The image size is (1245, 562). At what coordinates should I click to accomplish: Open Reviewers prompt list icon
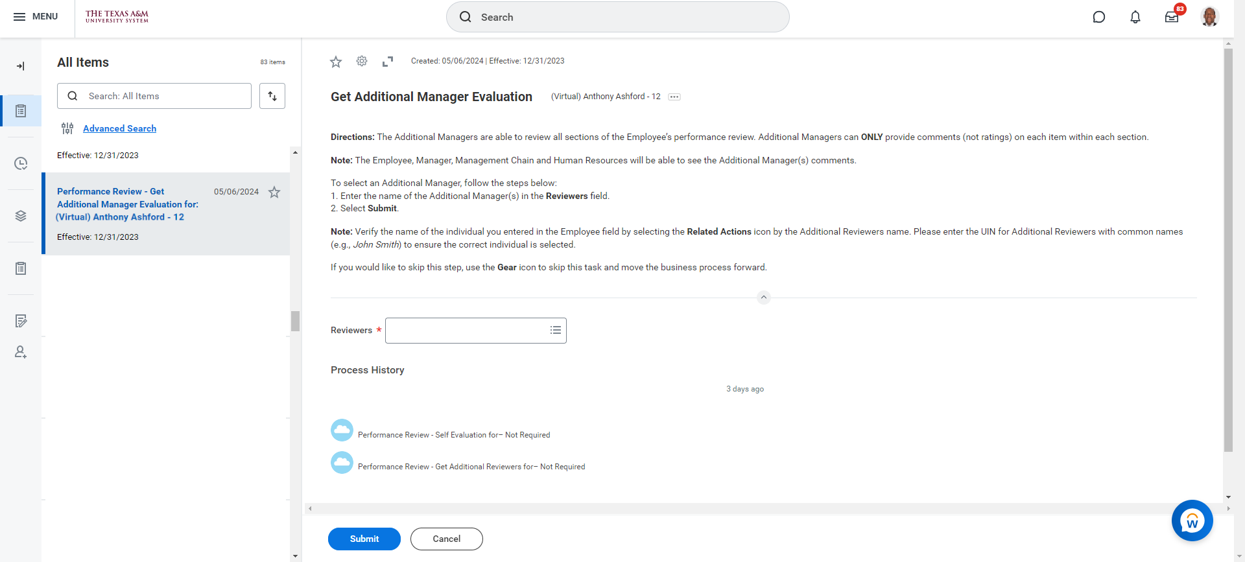556,331
